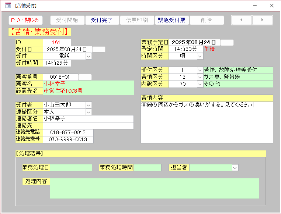Viewport: 281px width, 214px height.
Task: Click the 受付完了 button
Action: (102, 20)
